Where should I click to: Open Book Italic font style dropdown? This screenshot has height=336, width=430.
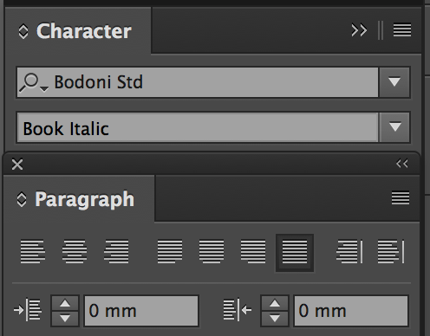click(394, 127)
